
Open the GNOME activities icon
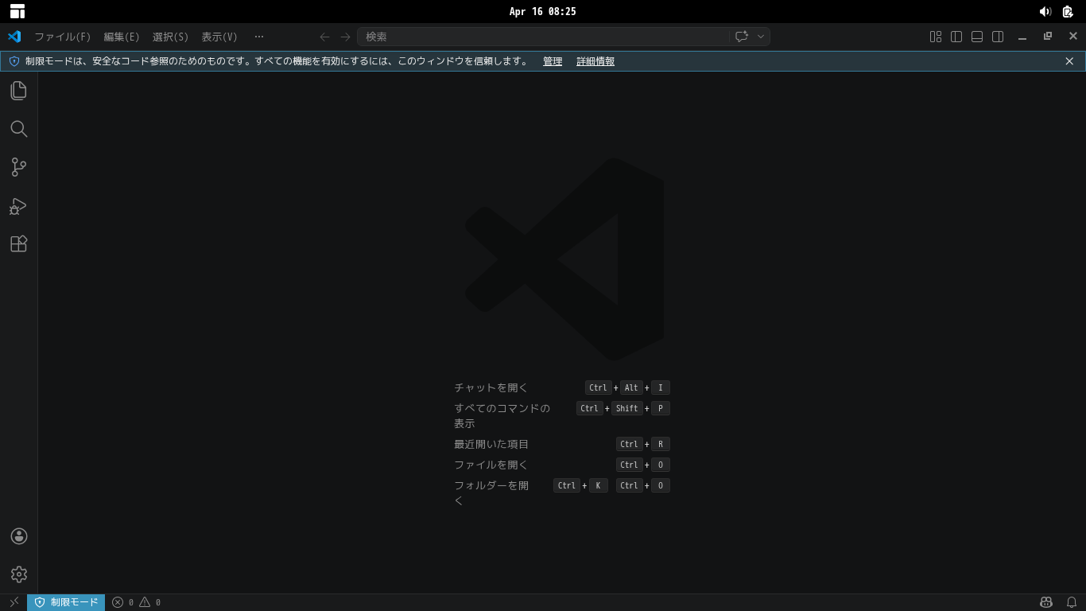pos(17,12)
